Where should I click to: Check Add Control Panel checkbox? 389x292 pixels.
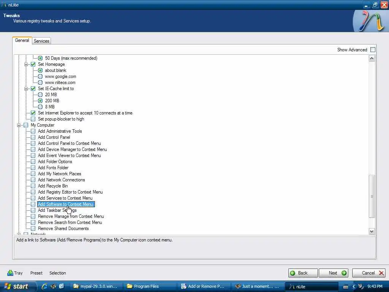[33, 137]
